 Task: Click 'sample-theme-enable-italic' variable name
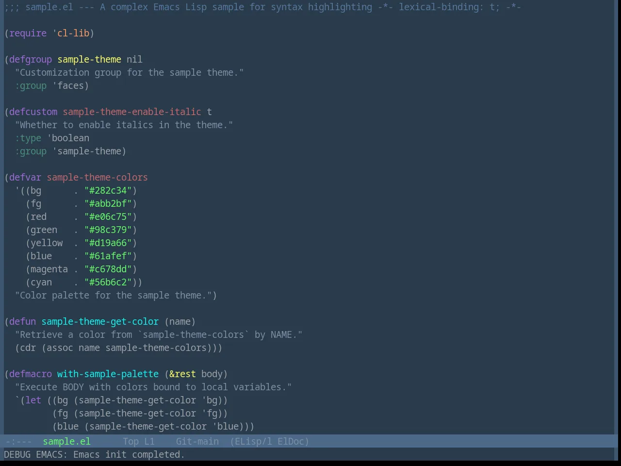coord(132,112)
